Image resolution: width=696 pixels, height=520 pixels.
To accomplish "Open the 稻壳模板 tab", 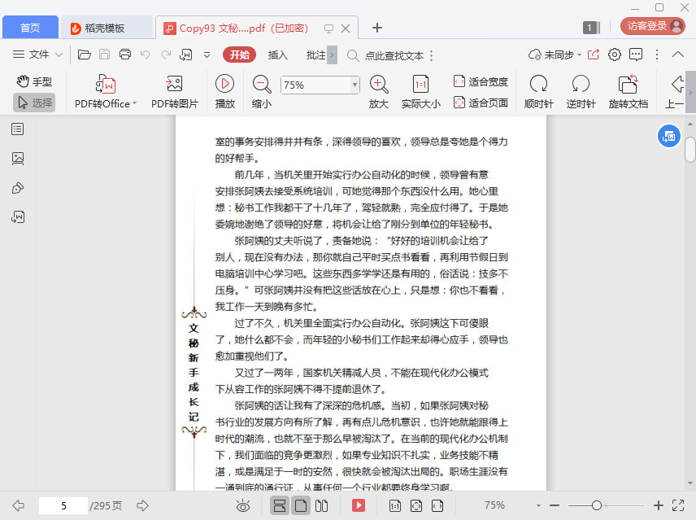I will 107,28.
